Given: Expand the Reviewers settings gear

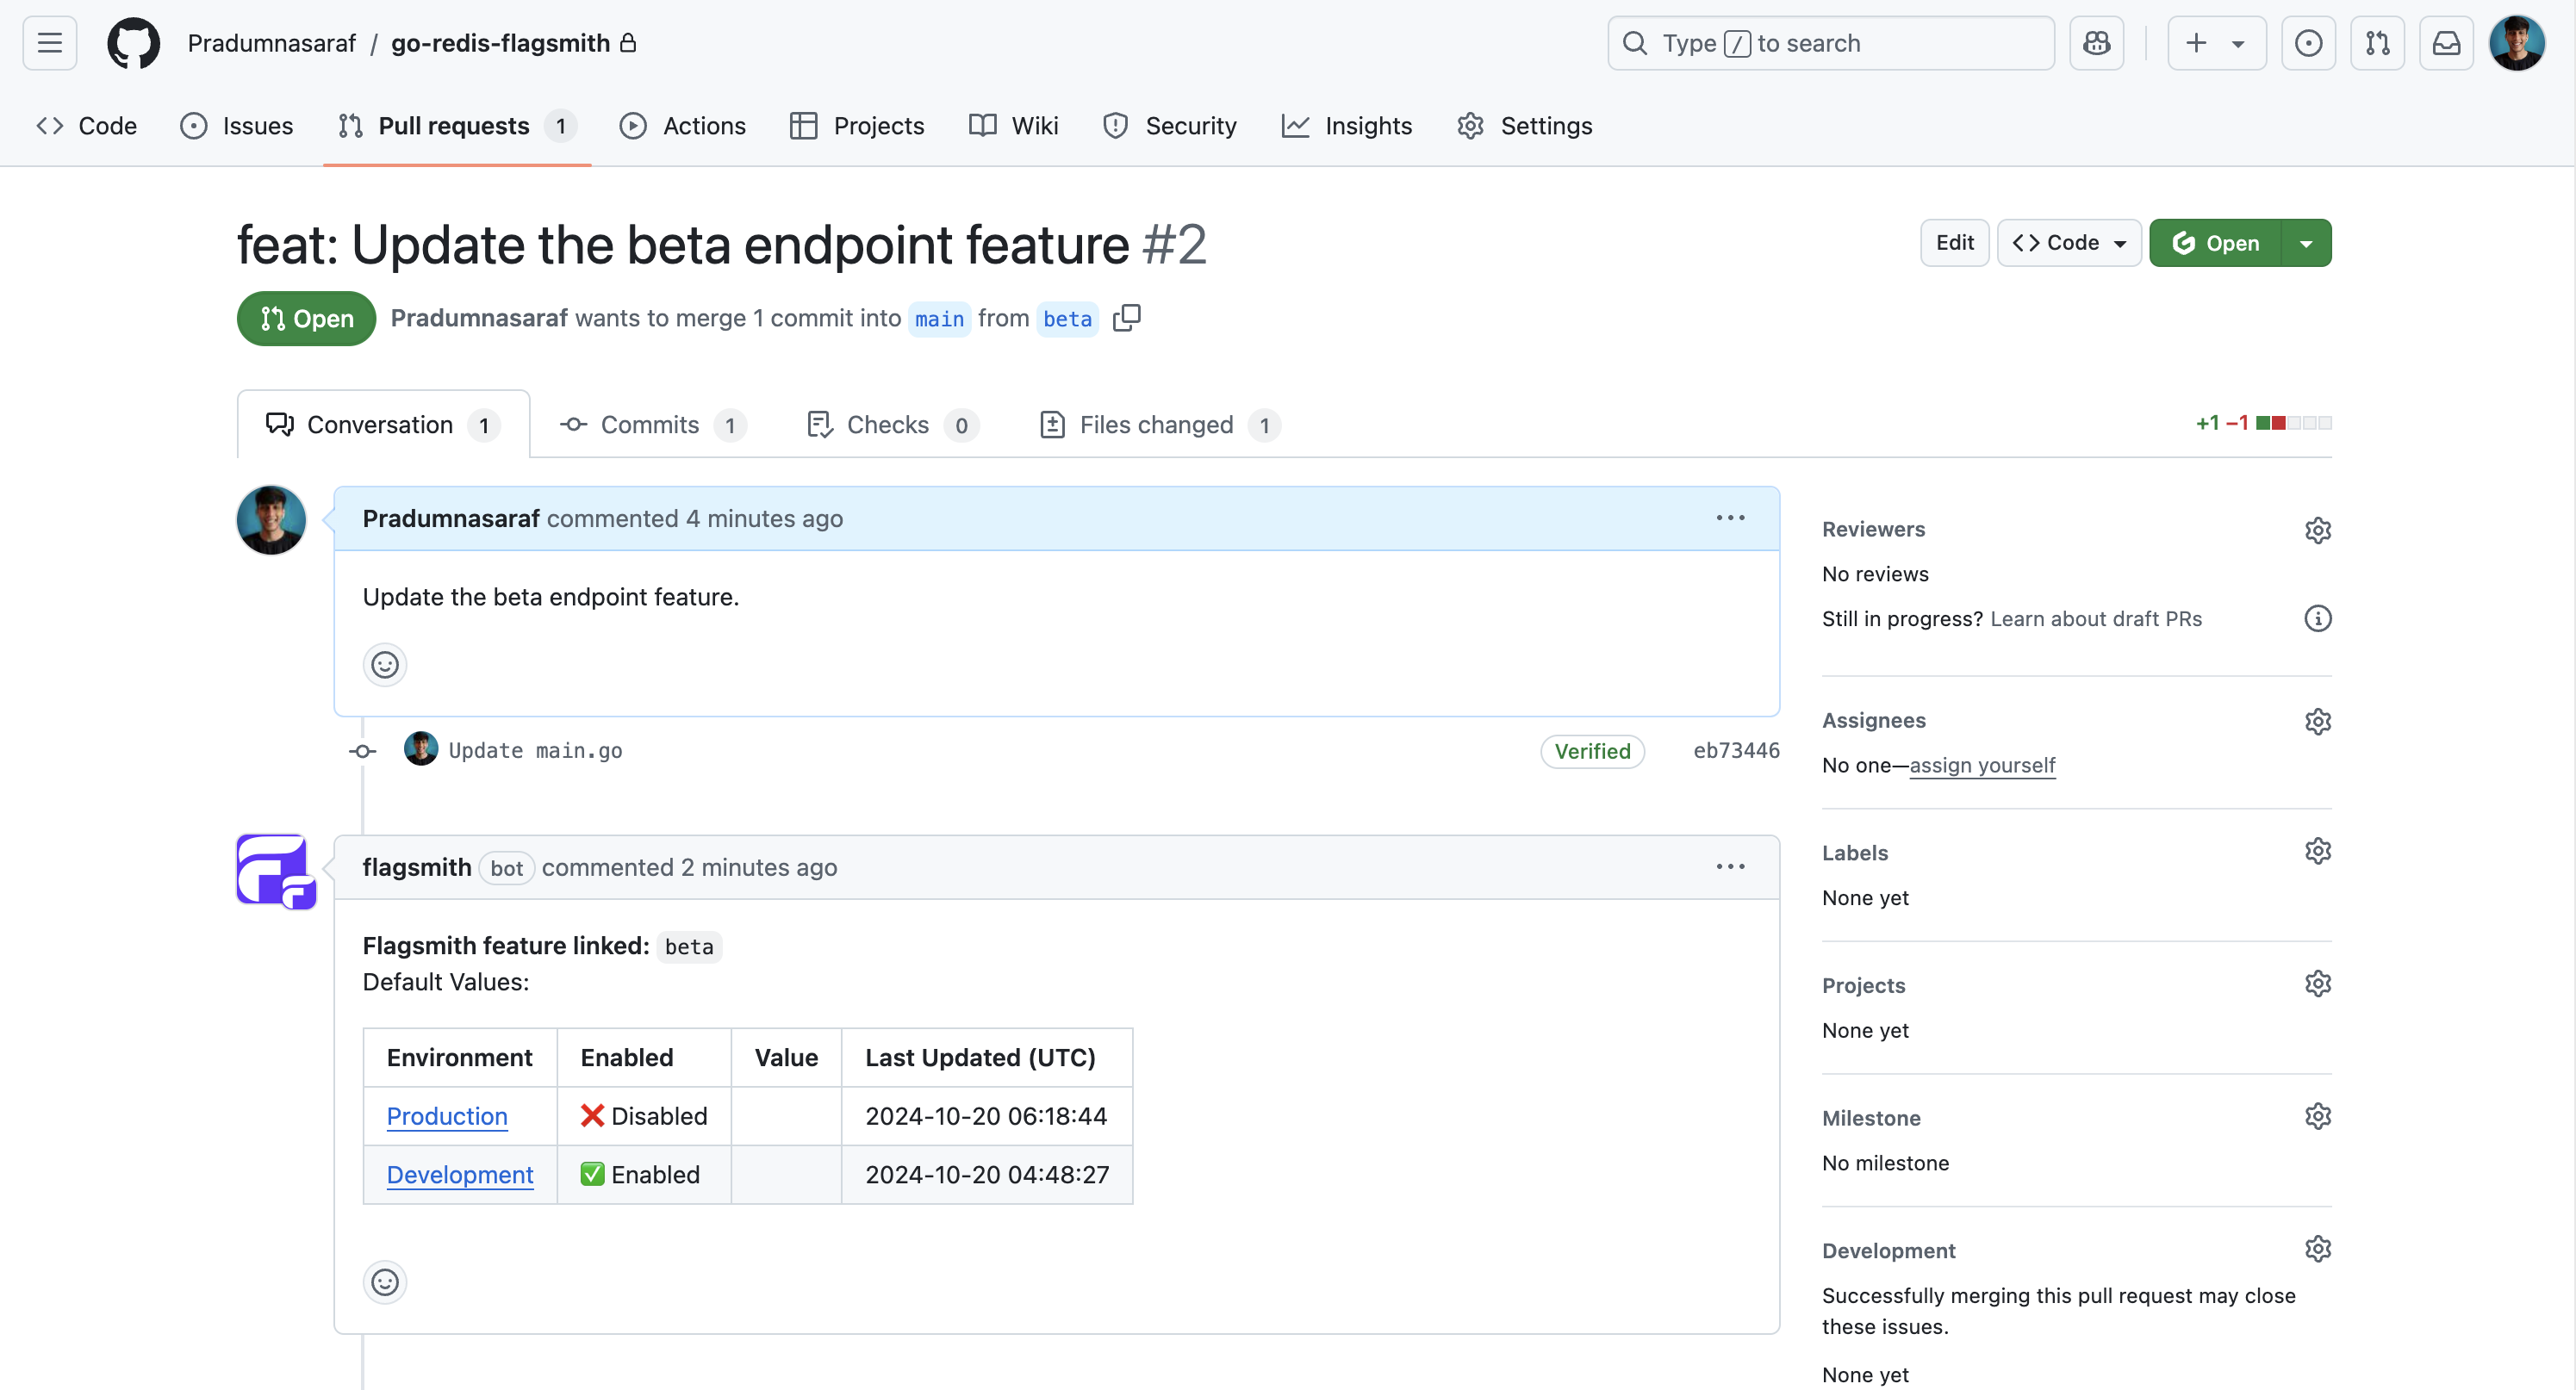Looking at the screenshot, I should click(2319, 529).
